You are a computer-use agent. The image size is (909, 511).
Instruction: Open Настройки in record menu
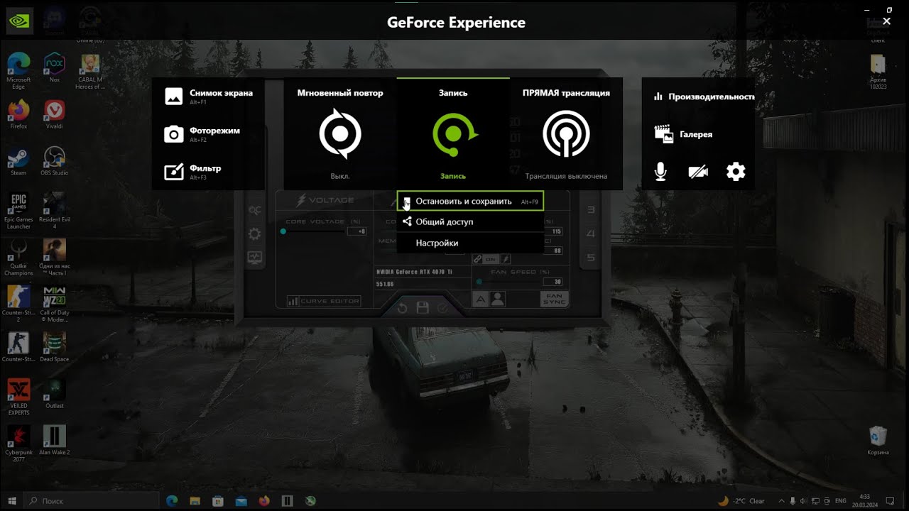tap(470, 243)
